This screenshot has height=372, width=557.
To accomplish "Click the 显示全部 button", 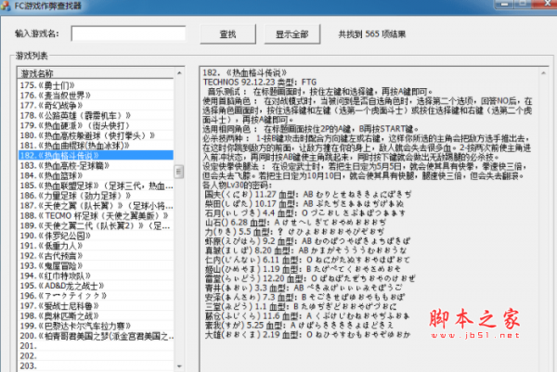I will pos(292,34).
